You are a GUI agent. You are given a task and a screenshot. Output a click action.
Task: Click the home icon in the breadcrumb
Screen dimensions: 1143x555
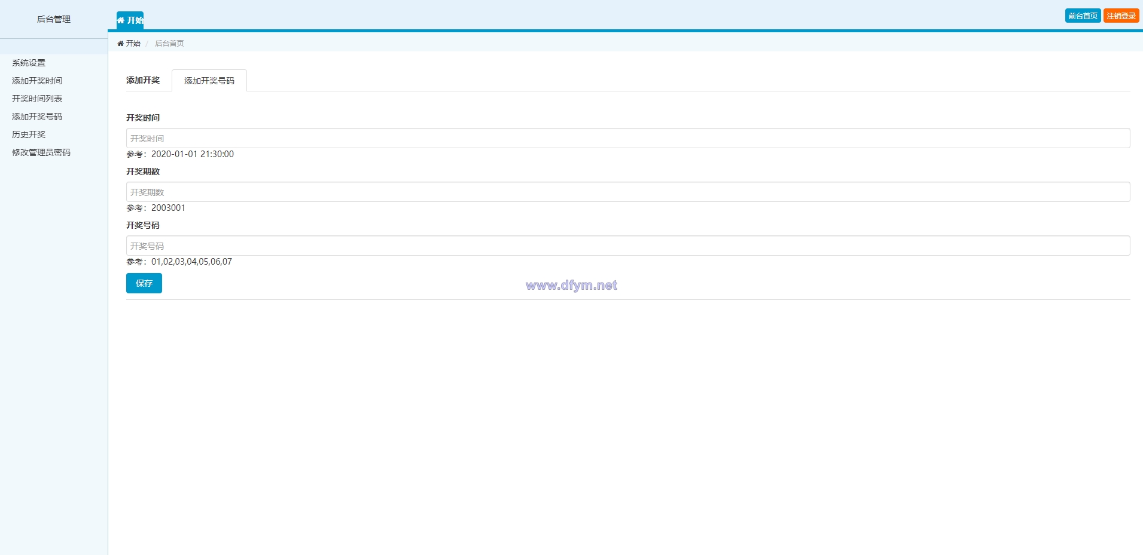coord(120,43)
